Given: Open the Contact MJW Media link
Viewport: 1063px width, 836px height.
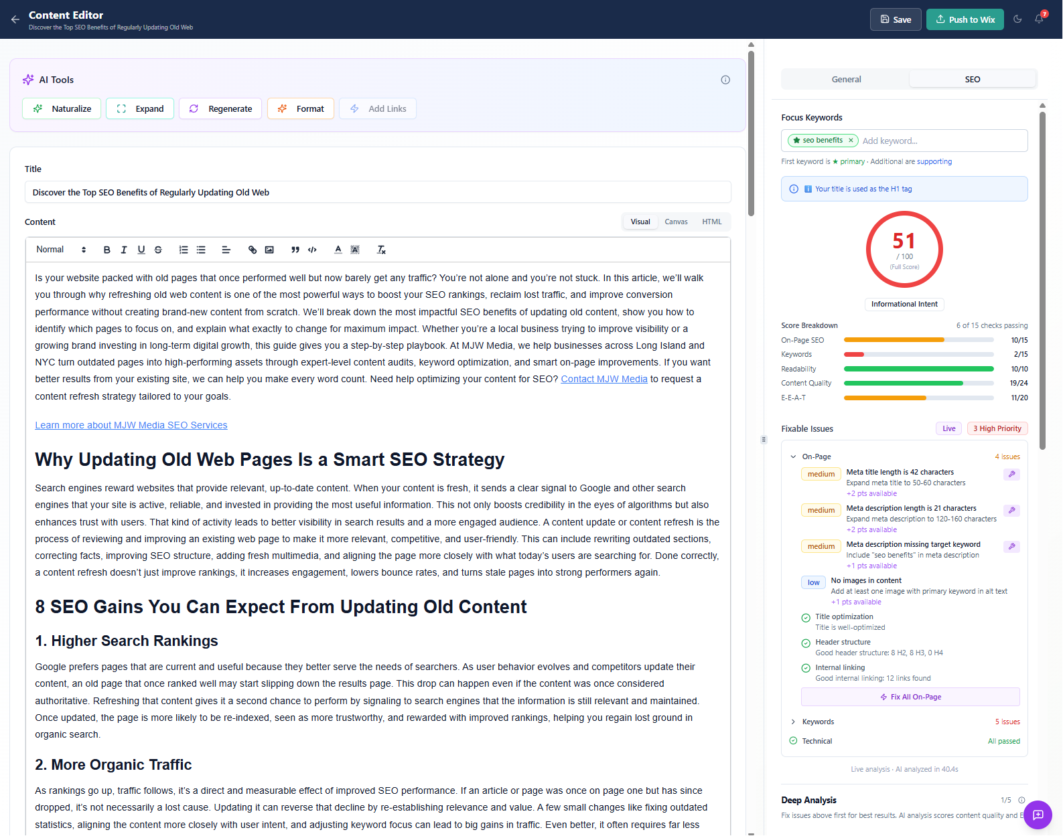Looking at the screenshot, I should pyautogui.click(x=604, y=379).
